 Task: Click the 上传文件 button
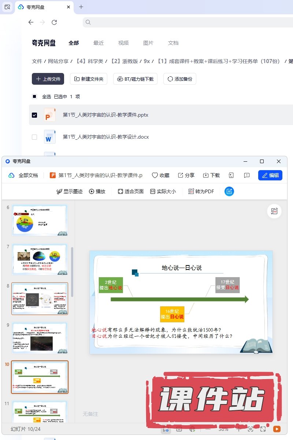pyautogui.click(x=48, y=79)
